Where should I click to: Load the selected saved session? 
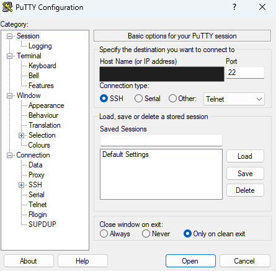[x=245, y=156]
